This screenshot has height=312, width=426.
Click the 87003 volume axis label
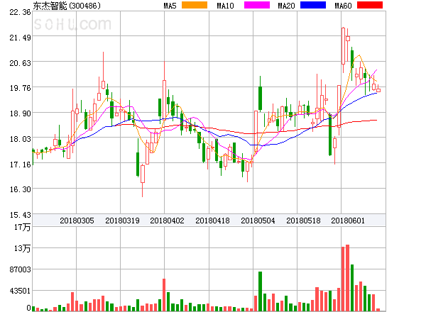click(x=20, y=269)
